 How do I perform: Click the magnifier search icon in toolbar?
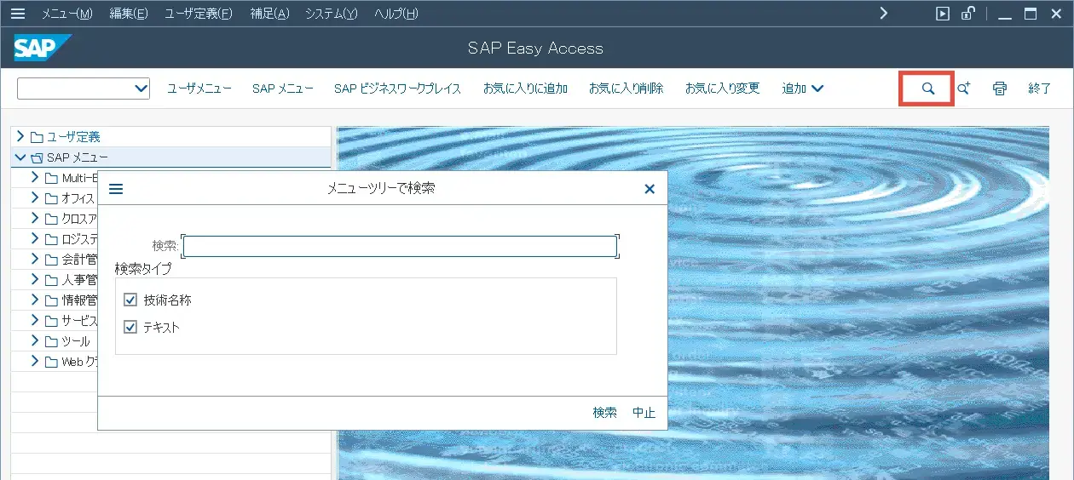pyautogui.click(x=927, y=89)
